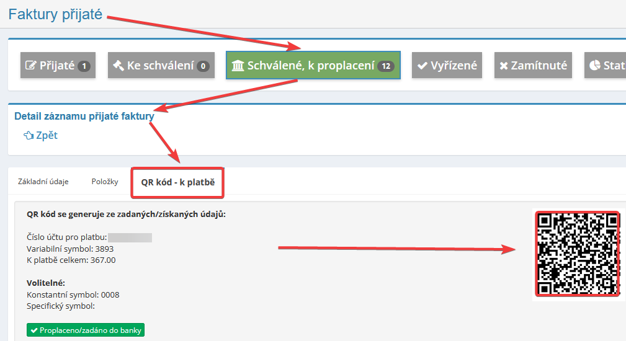Click the Proplaceno/zadáno do banky button
626x341 pixels.
tap(86, 330)
